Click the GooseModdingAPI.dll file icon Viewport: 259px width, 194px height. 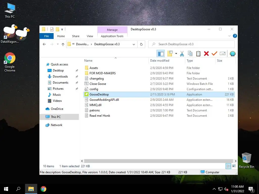tap(87, 100)
